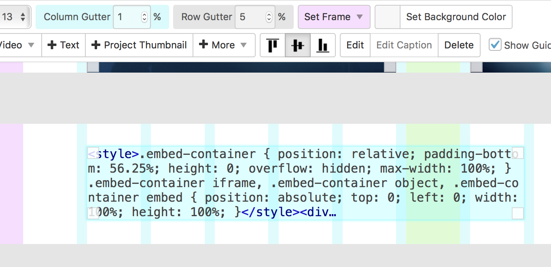Screen dimensions: 551x267
Task: Toggle the Show Guides checkbox
Action: [x=495, y=45]
